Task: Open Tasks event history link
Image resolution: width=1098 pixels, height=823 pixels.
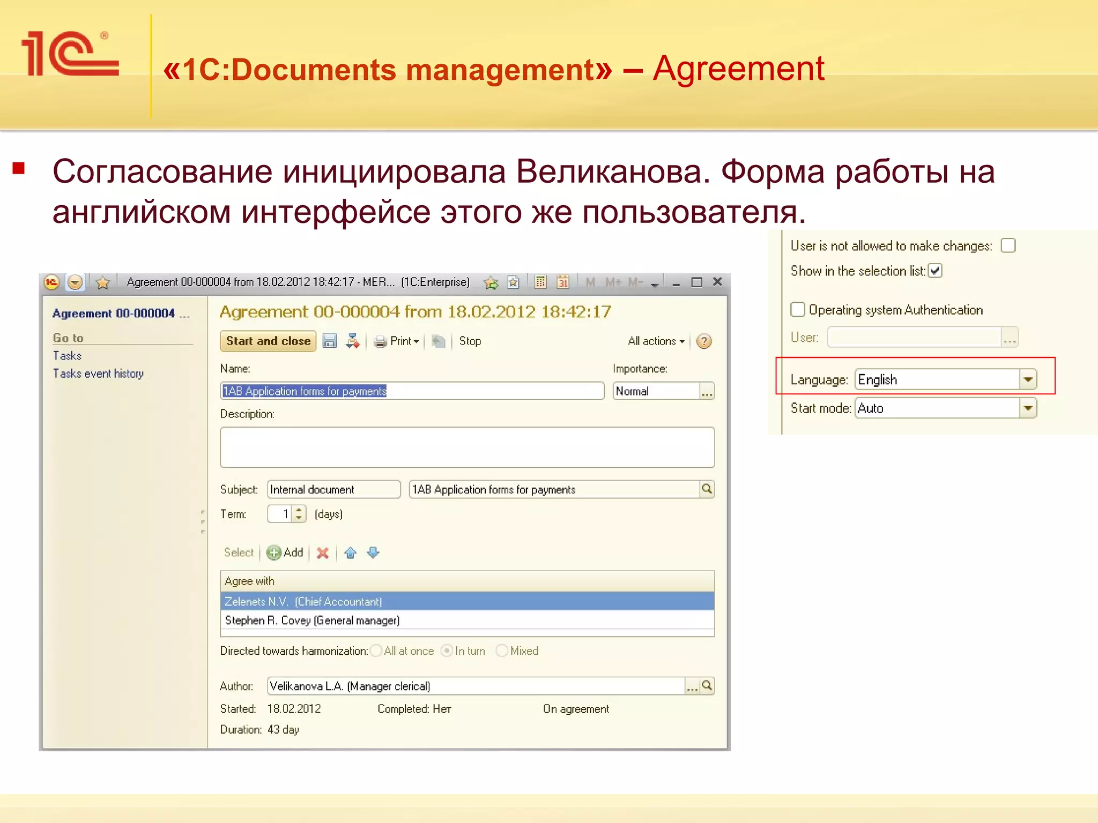Action: pos(98,373)
